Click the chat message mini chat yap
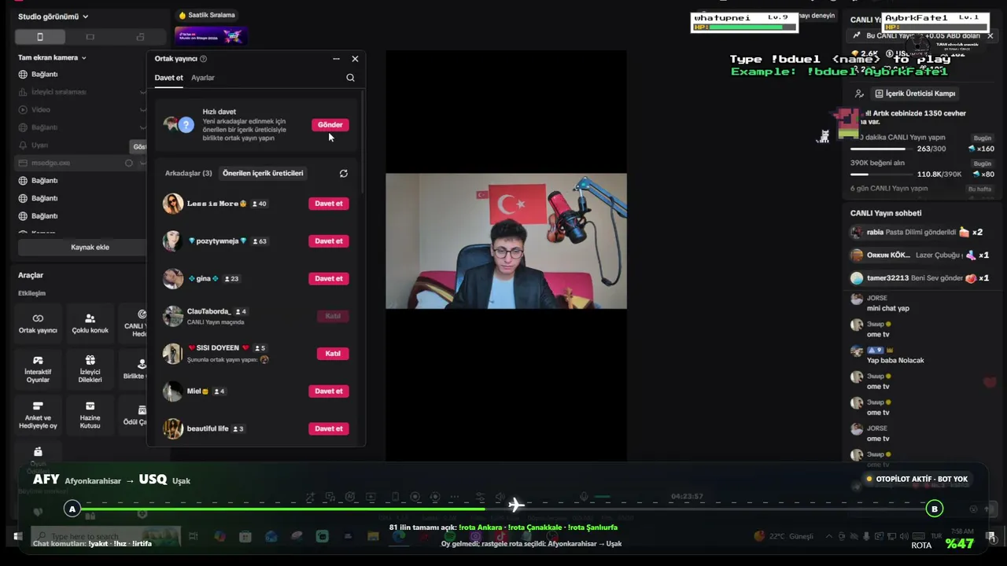 click(x=888, y=309)
